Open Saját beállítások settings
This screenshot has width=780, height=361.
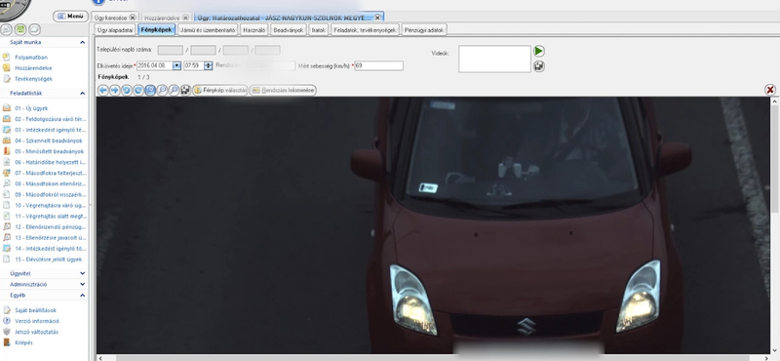pos(35,310)
